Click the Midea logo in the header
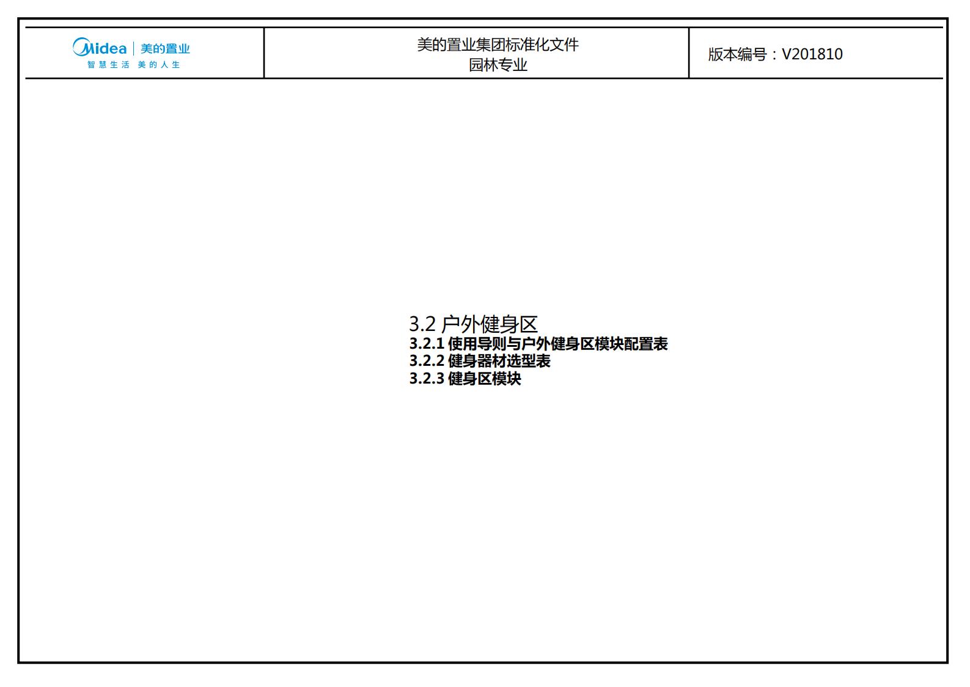Viewport: 970px width, 687px height. click(x=100, y=48)
